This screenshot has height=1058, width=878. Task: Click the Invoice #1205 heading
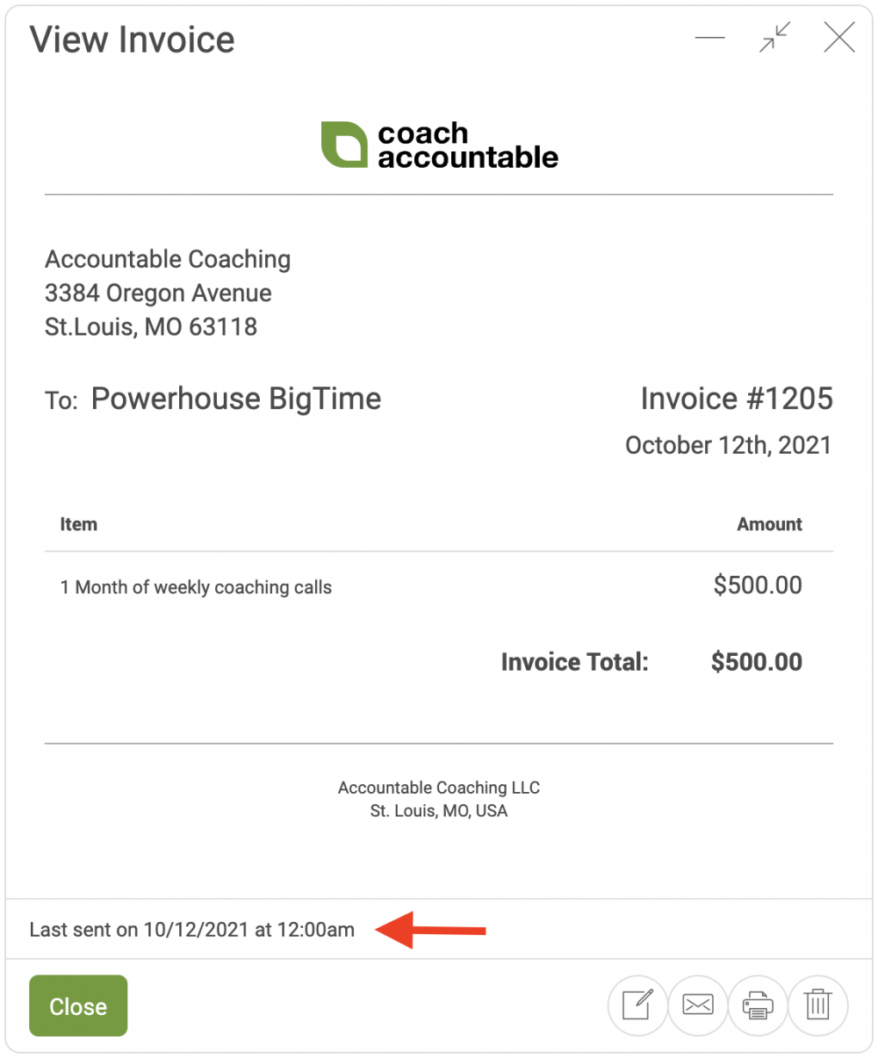coord(737,399)
